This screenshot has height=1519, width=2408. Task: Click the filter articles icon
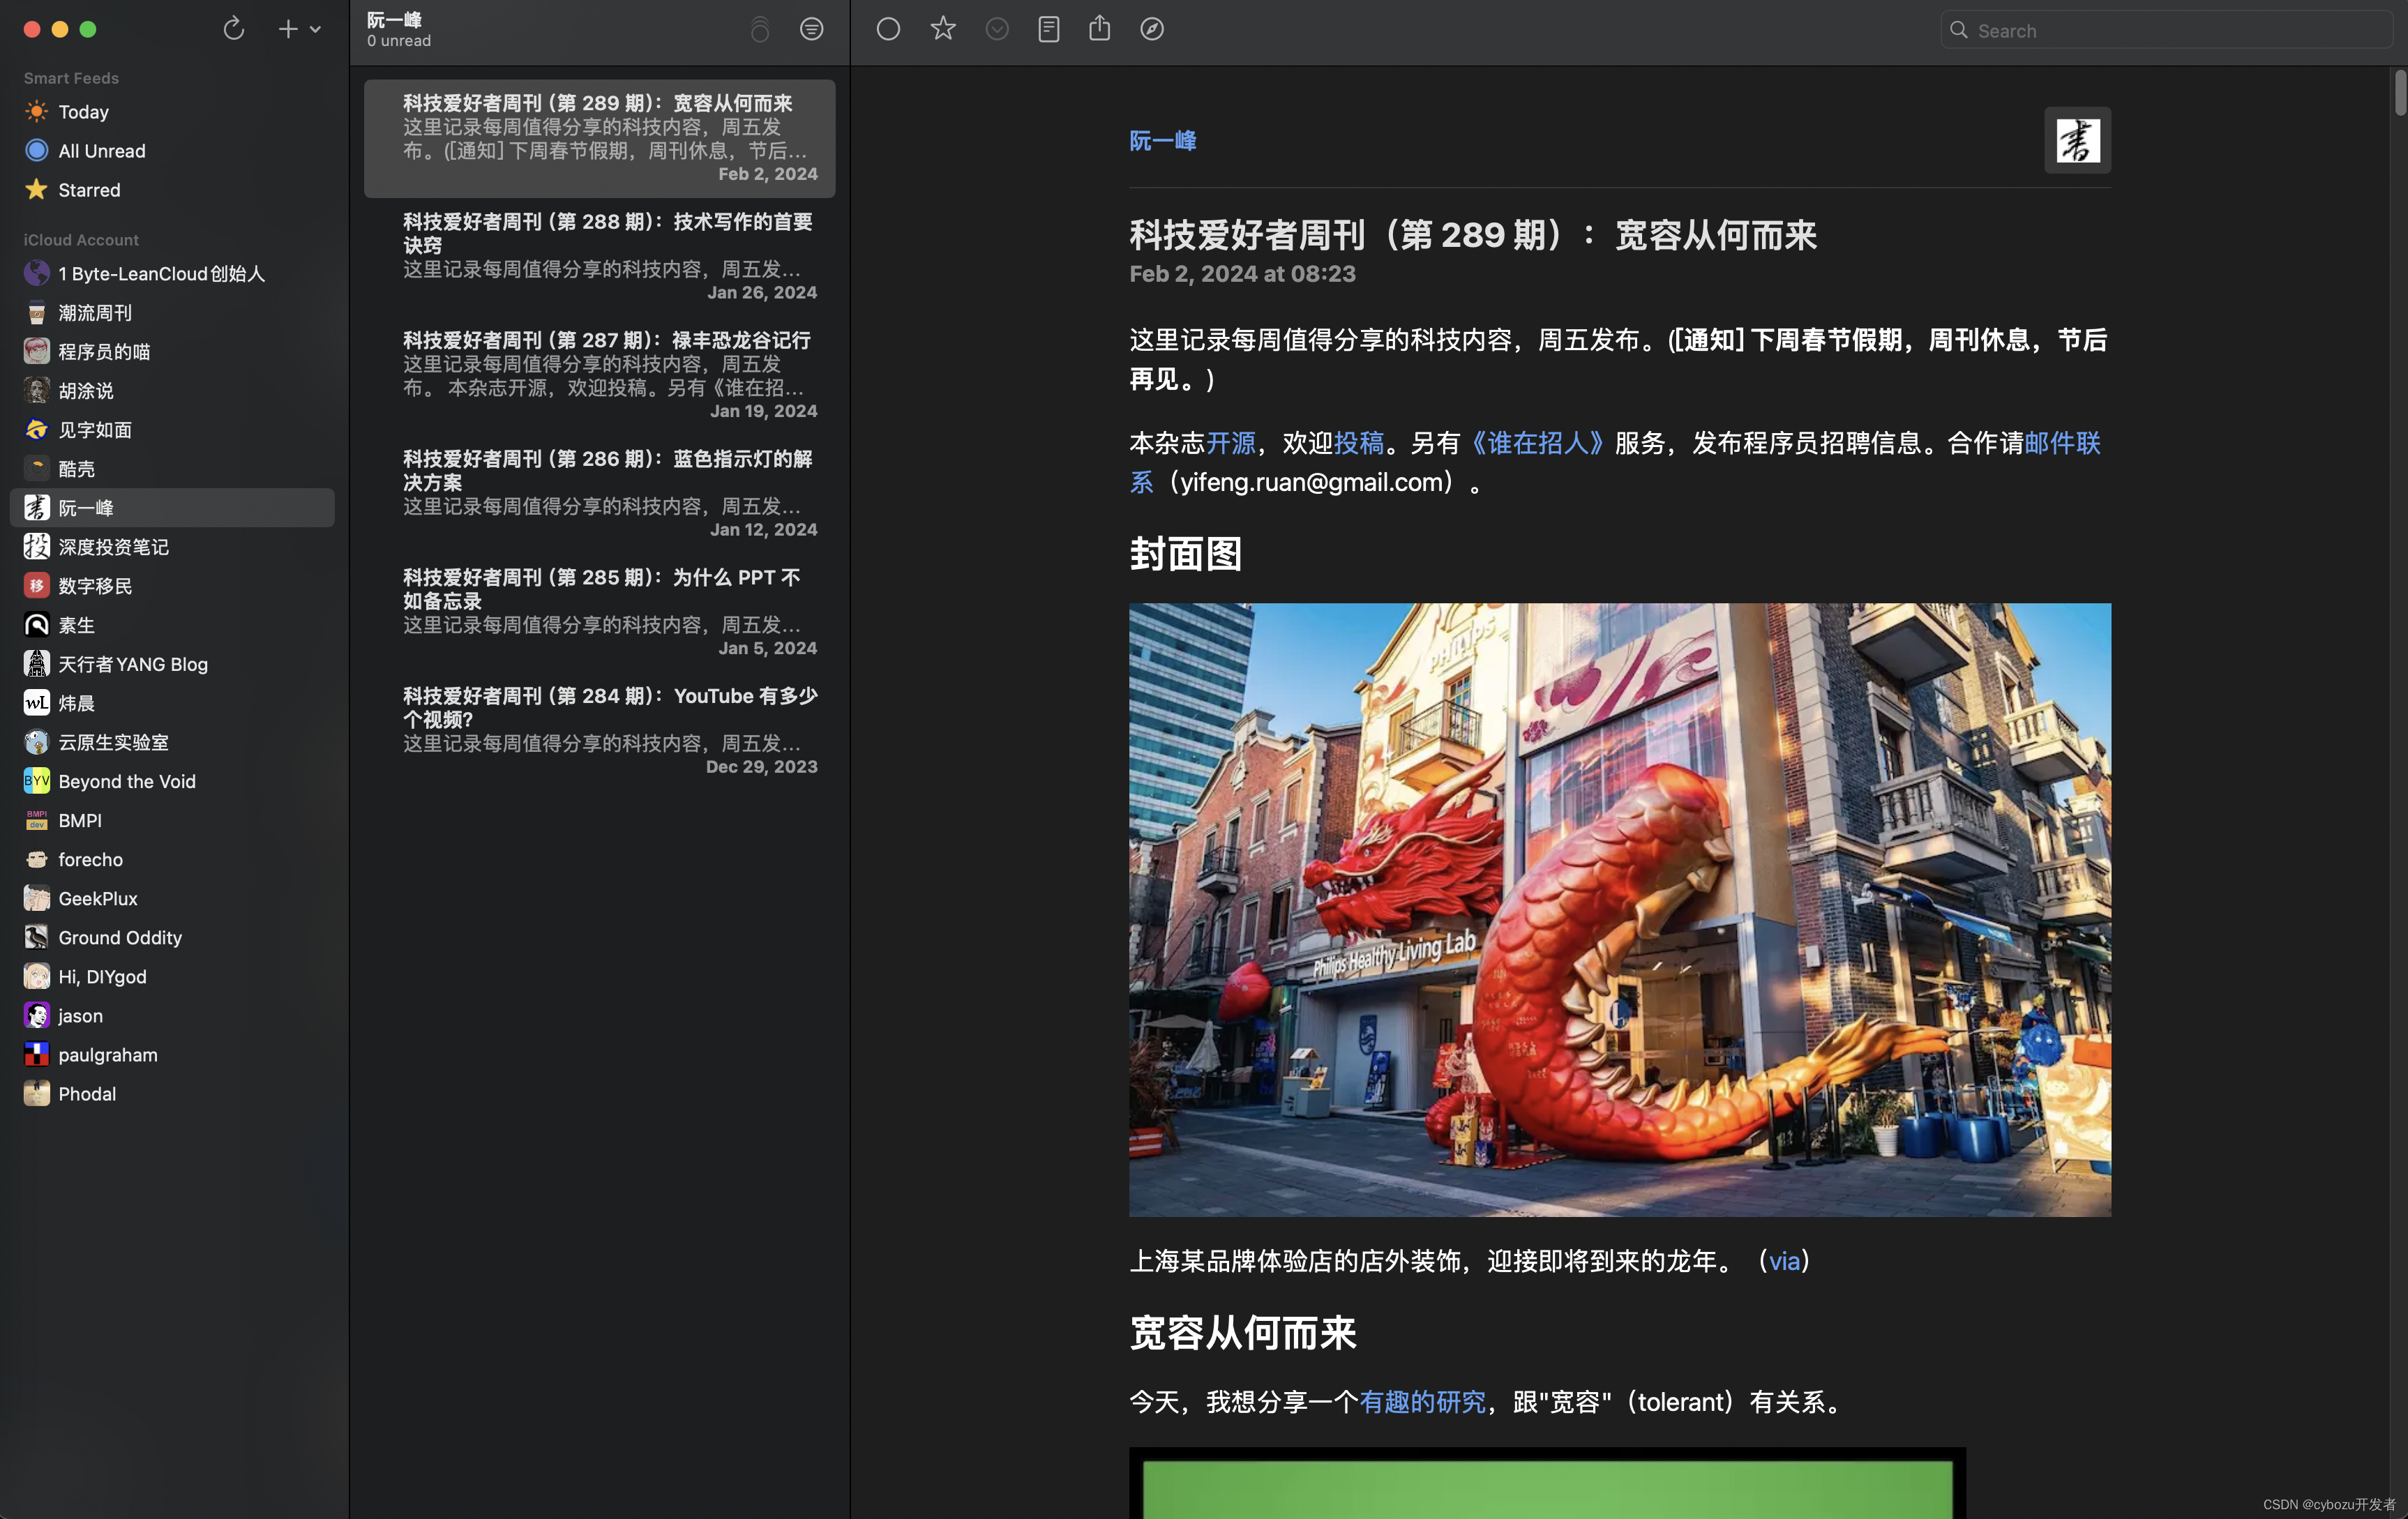[811, 29]
